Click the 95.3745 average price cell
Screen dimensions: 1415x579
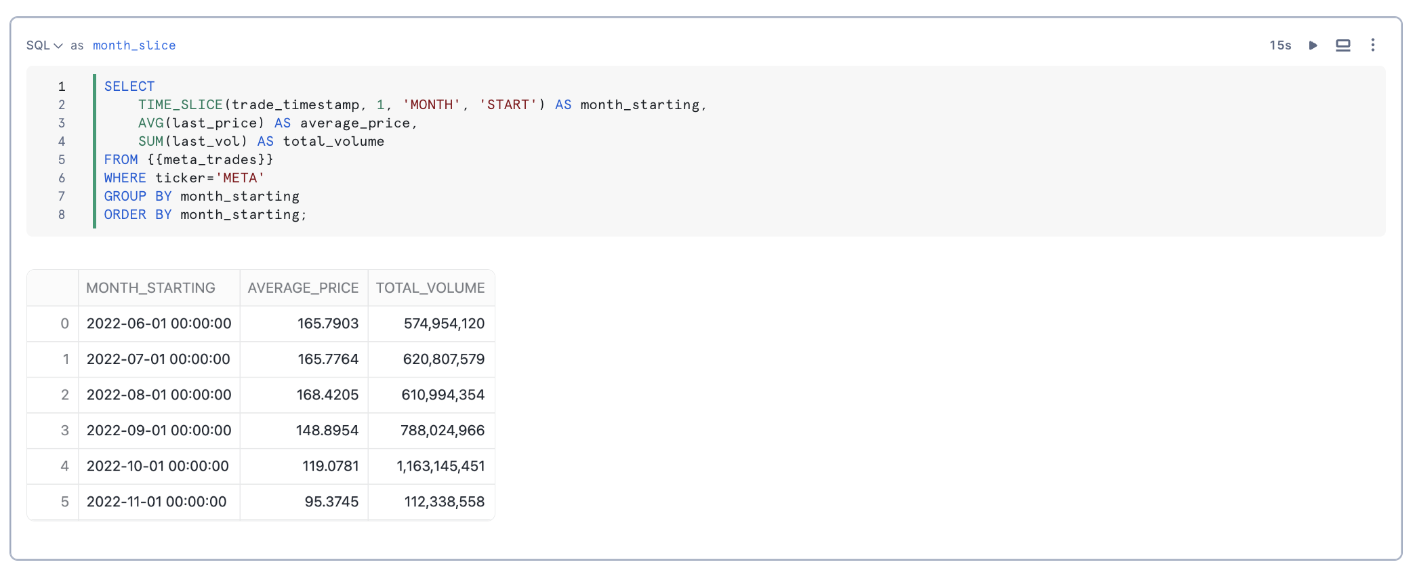click(331, 502)
